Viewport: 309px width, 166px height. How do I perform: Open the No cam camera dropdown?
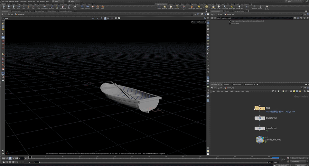click(202, 22)
